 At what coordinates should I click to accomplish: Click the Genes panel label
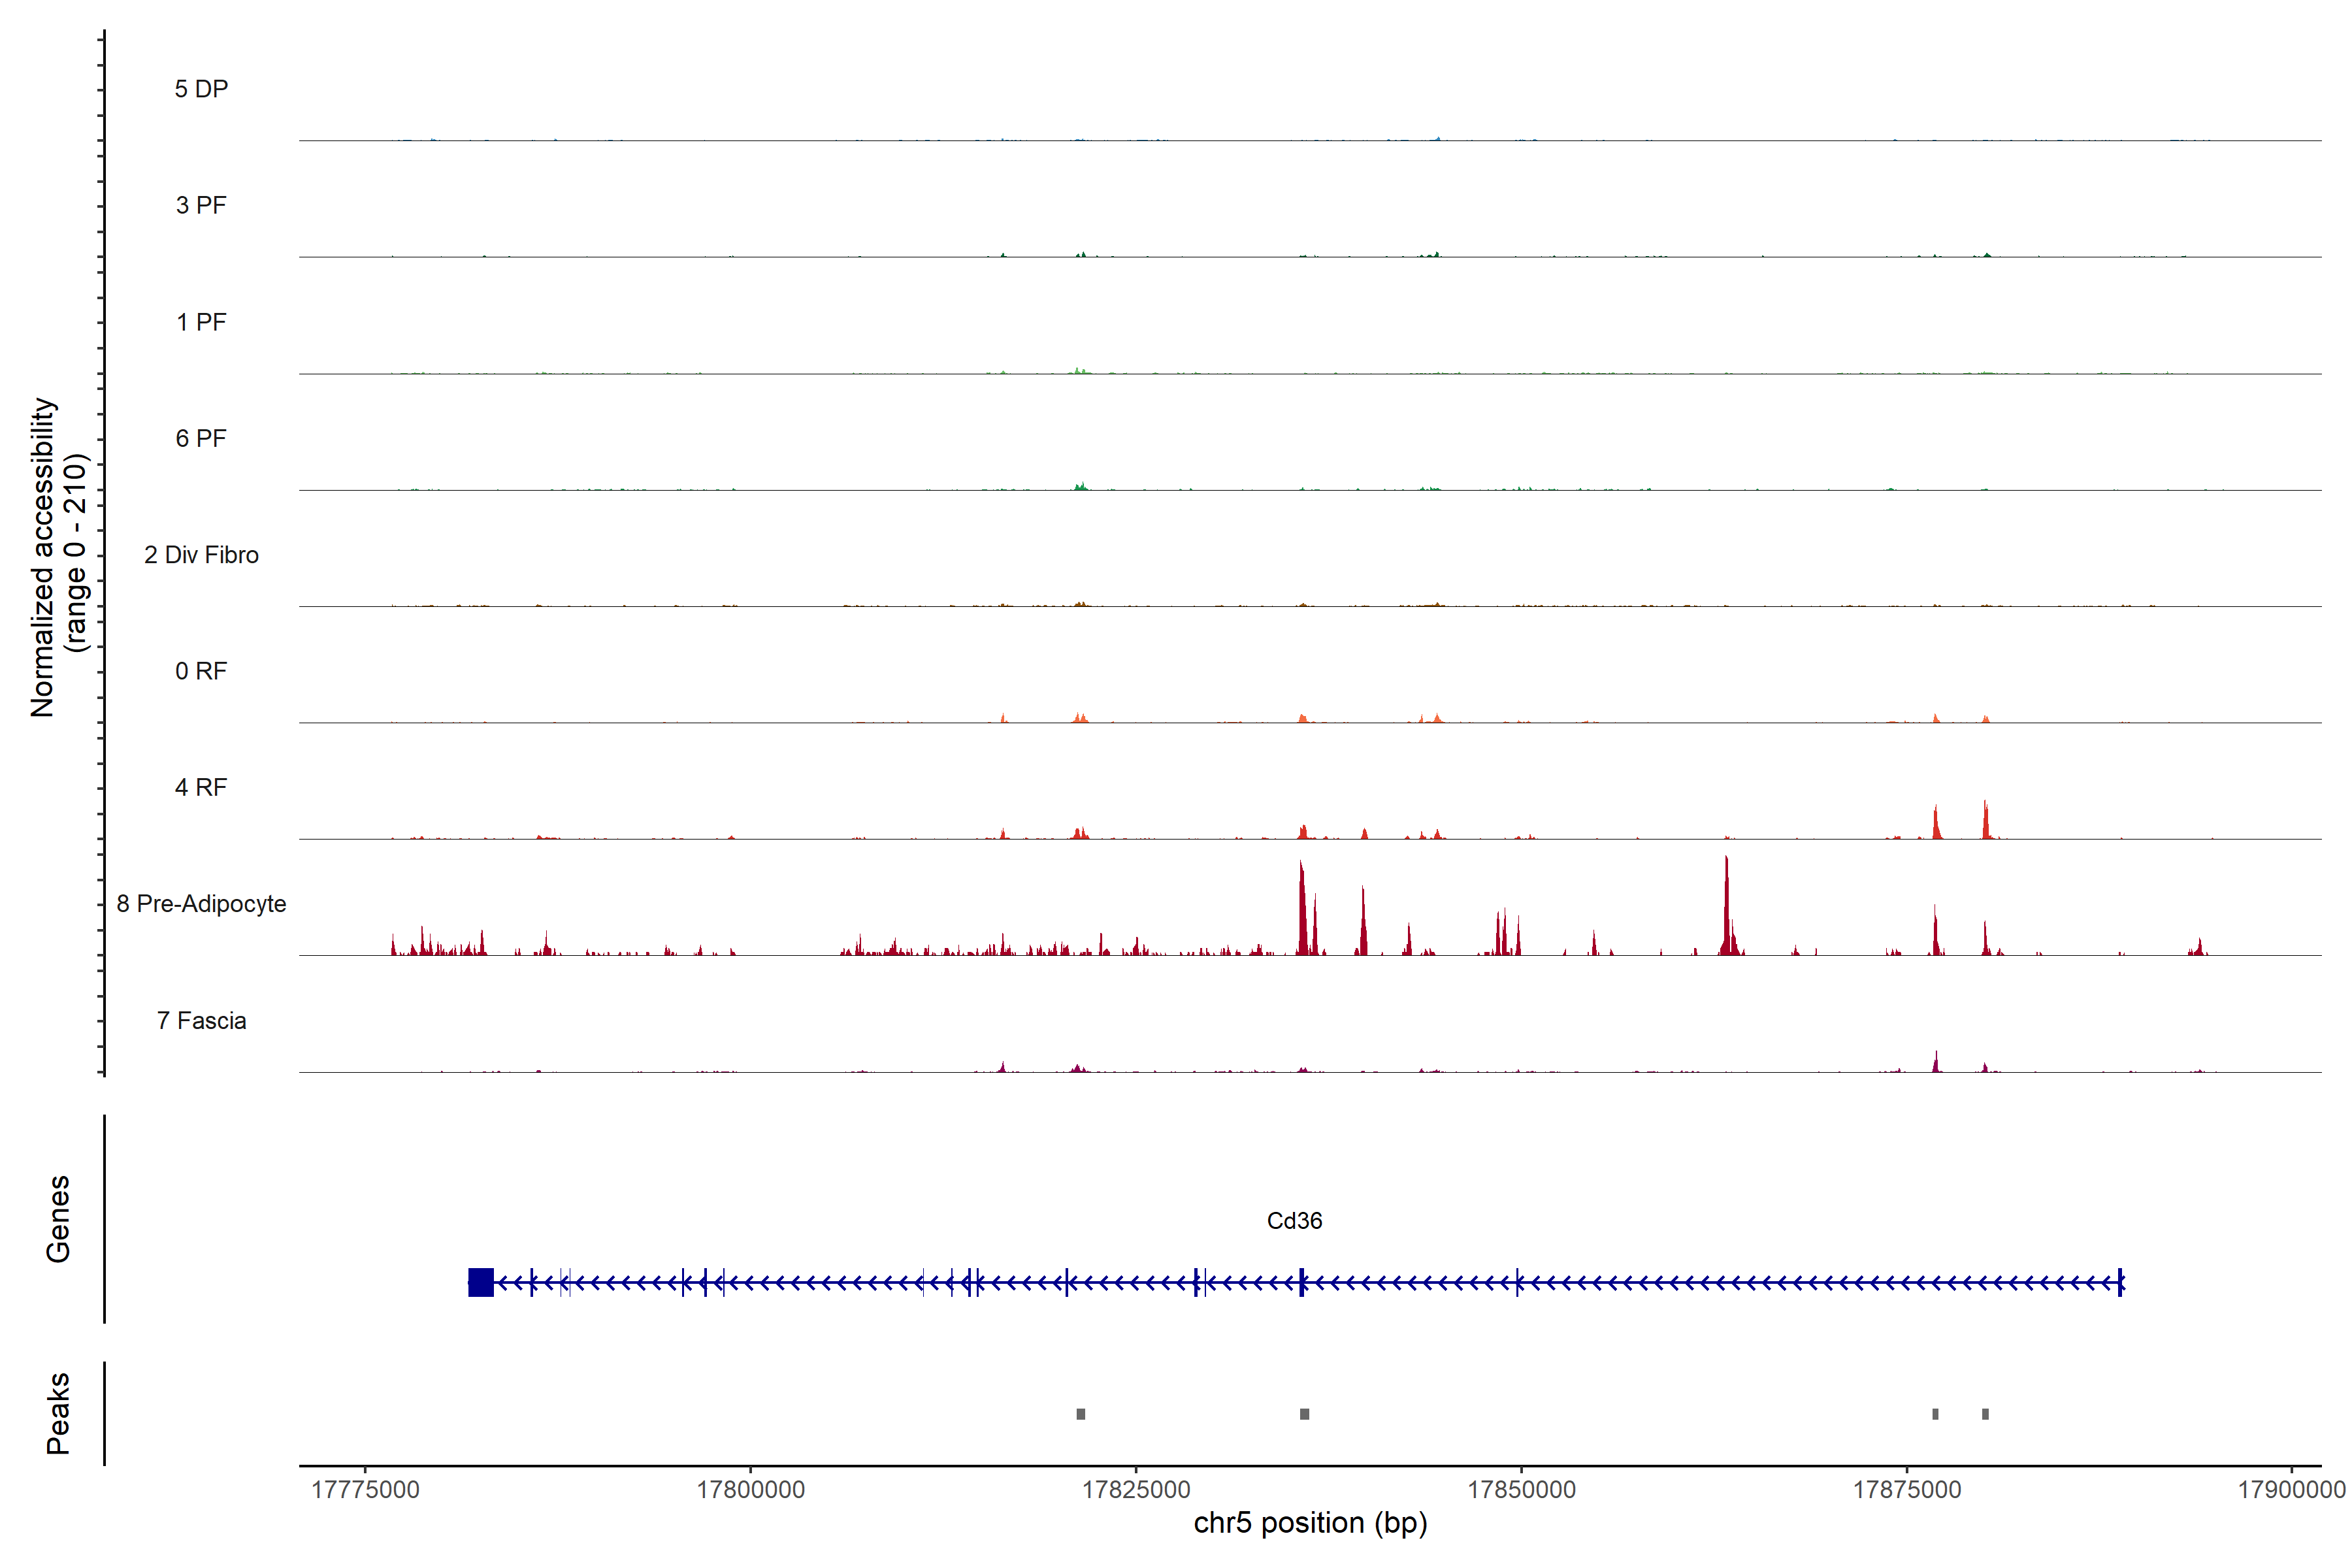tap(58, 1219)
